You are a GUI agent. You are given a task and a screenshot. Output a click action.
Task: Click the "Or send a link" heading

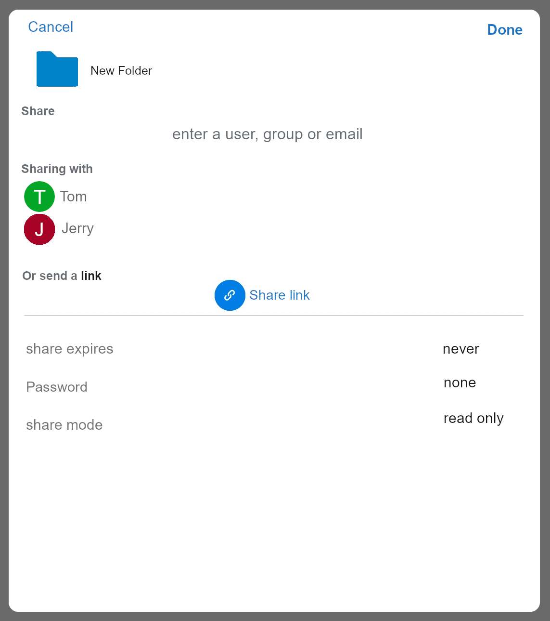[62, 276]
